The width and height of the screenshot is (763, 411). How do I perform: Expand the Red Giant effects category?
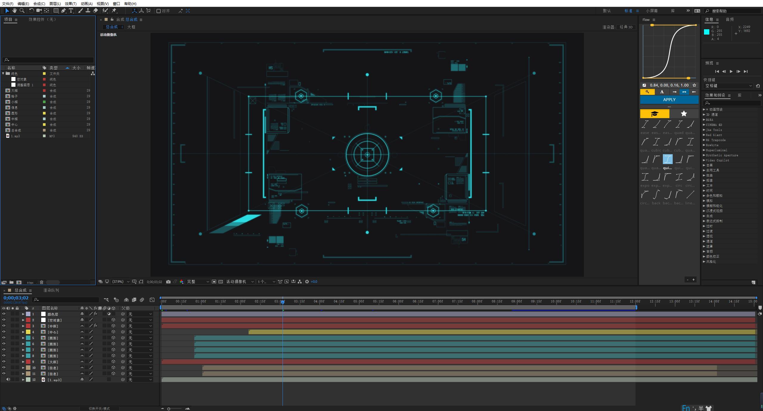tap(704, 135)
